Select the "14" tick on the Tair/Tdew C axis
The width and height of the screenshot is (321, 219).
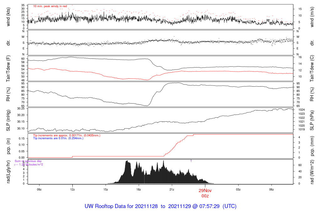pos(300,64)
